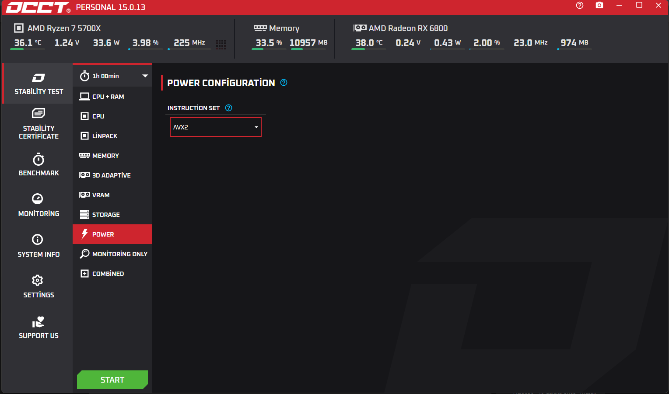Image resolution: width=669 pixels, height=394 pixels.
Task: Click the CPU voltage reading 1.24 V
Action: (x=67, y=43)
